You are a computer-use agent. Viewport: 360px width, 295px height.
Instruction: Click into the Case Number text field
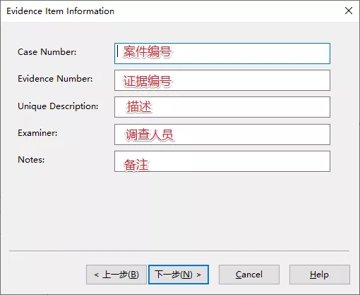222,54
